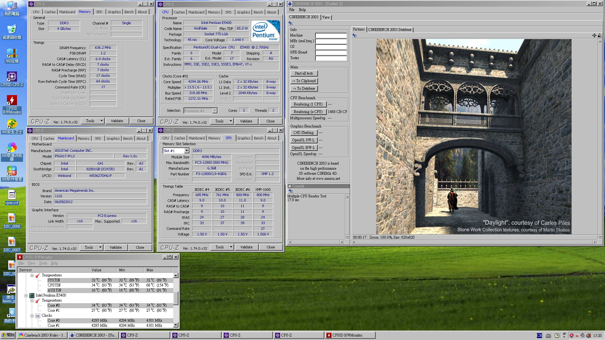Click the Tester input field in Cinebench Info
The width and height of the screenshot is (605, 340).
(x=331, y=58)
